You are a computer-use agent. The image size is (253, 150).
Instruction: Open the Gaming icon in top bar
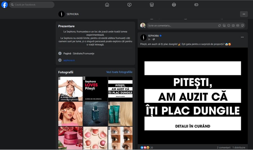point(196,5)
